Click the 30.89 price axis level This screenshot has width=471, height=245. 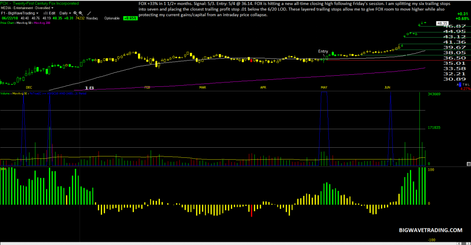click(x=454, y=79)
